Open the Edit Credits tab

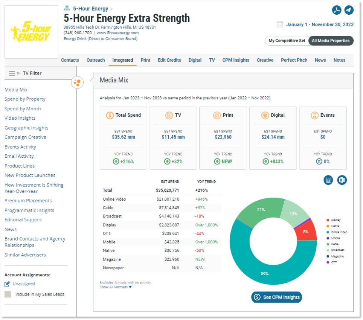click(169, 60)
